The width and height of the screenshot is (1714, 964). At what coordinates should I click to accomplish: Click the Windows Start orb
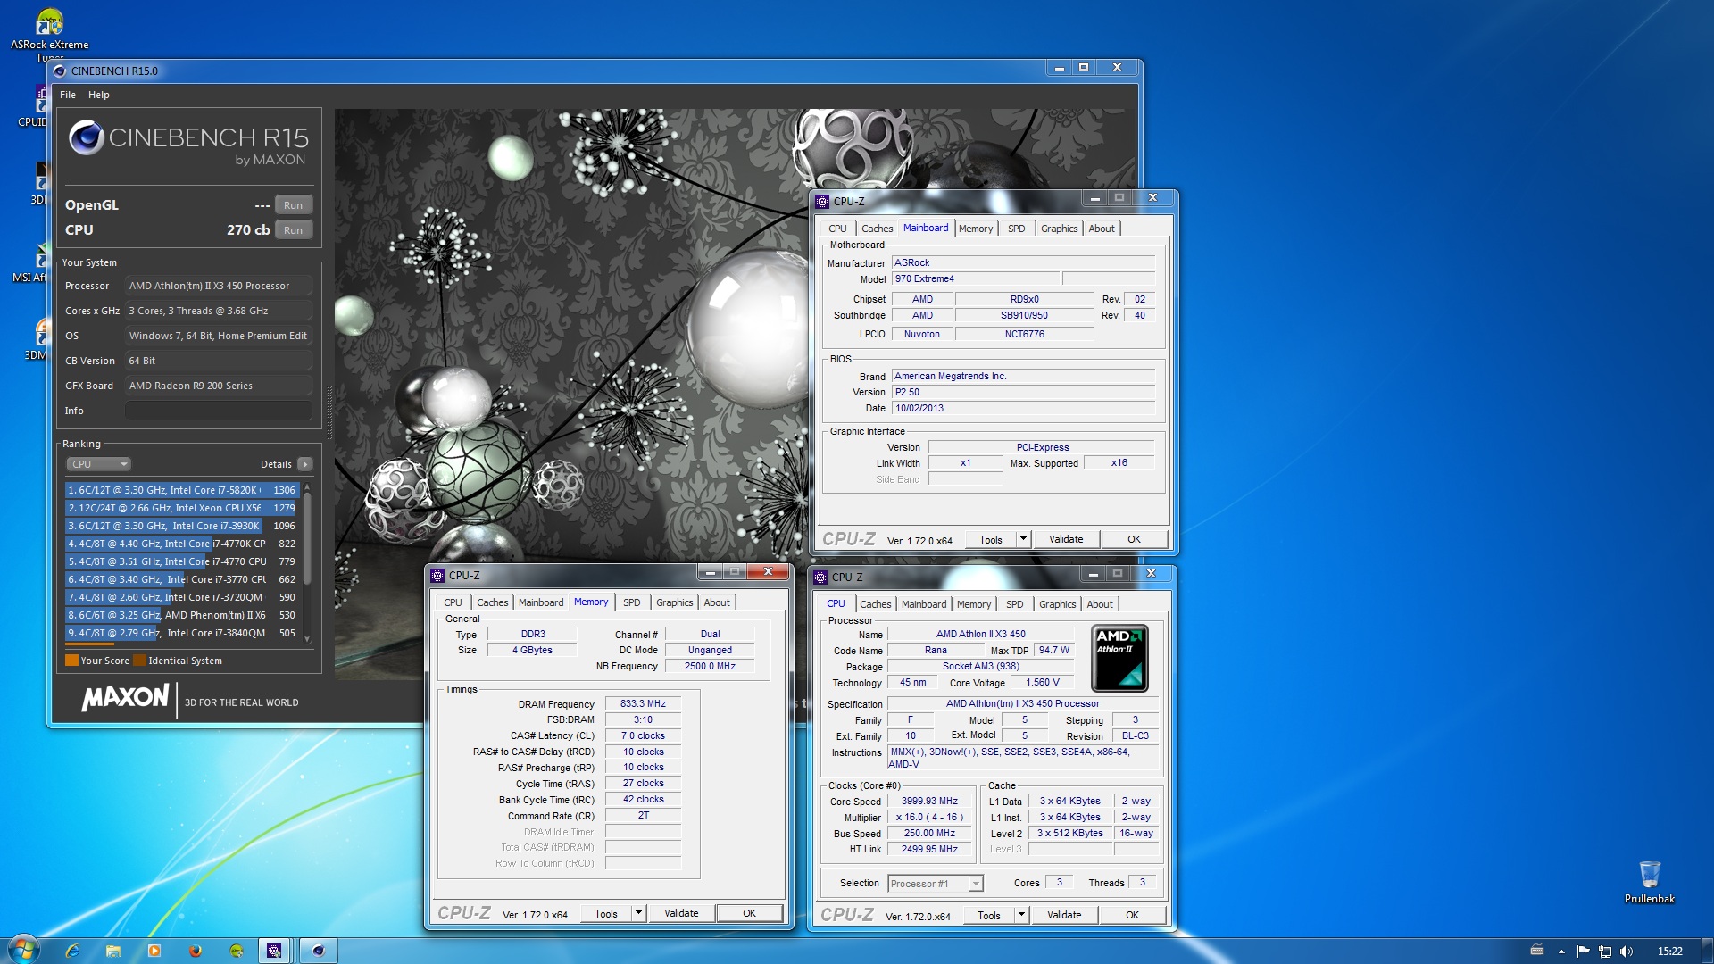tap(23, 950)
